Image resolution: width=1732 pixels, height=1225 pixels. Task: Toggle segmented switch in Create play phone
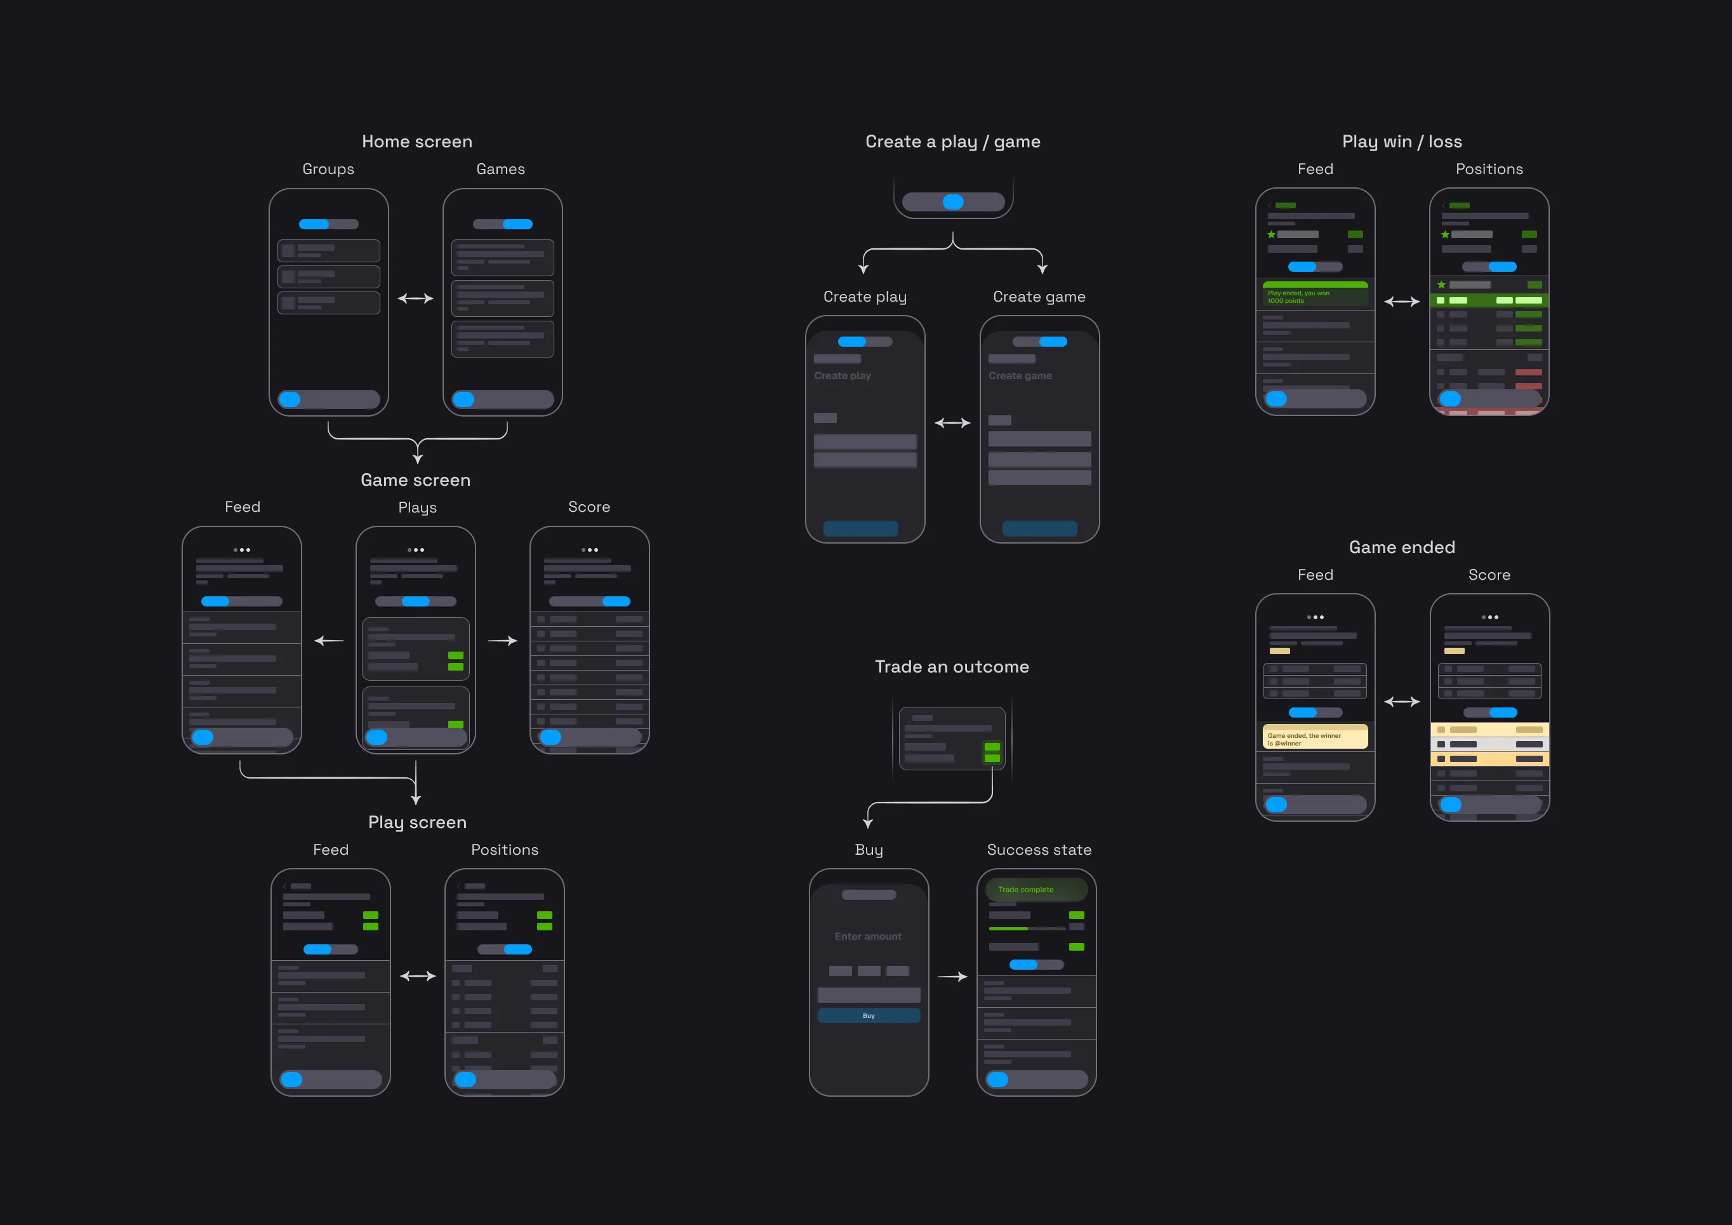point(865,342)
